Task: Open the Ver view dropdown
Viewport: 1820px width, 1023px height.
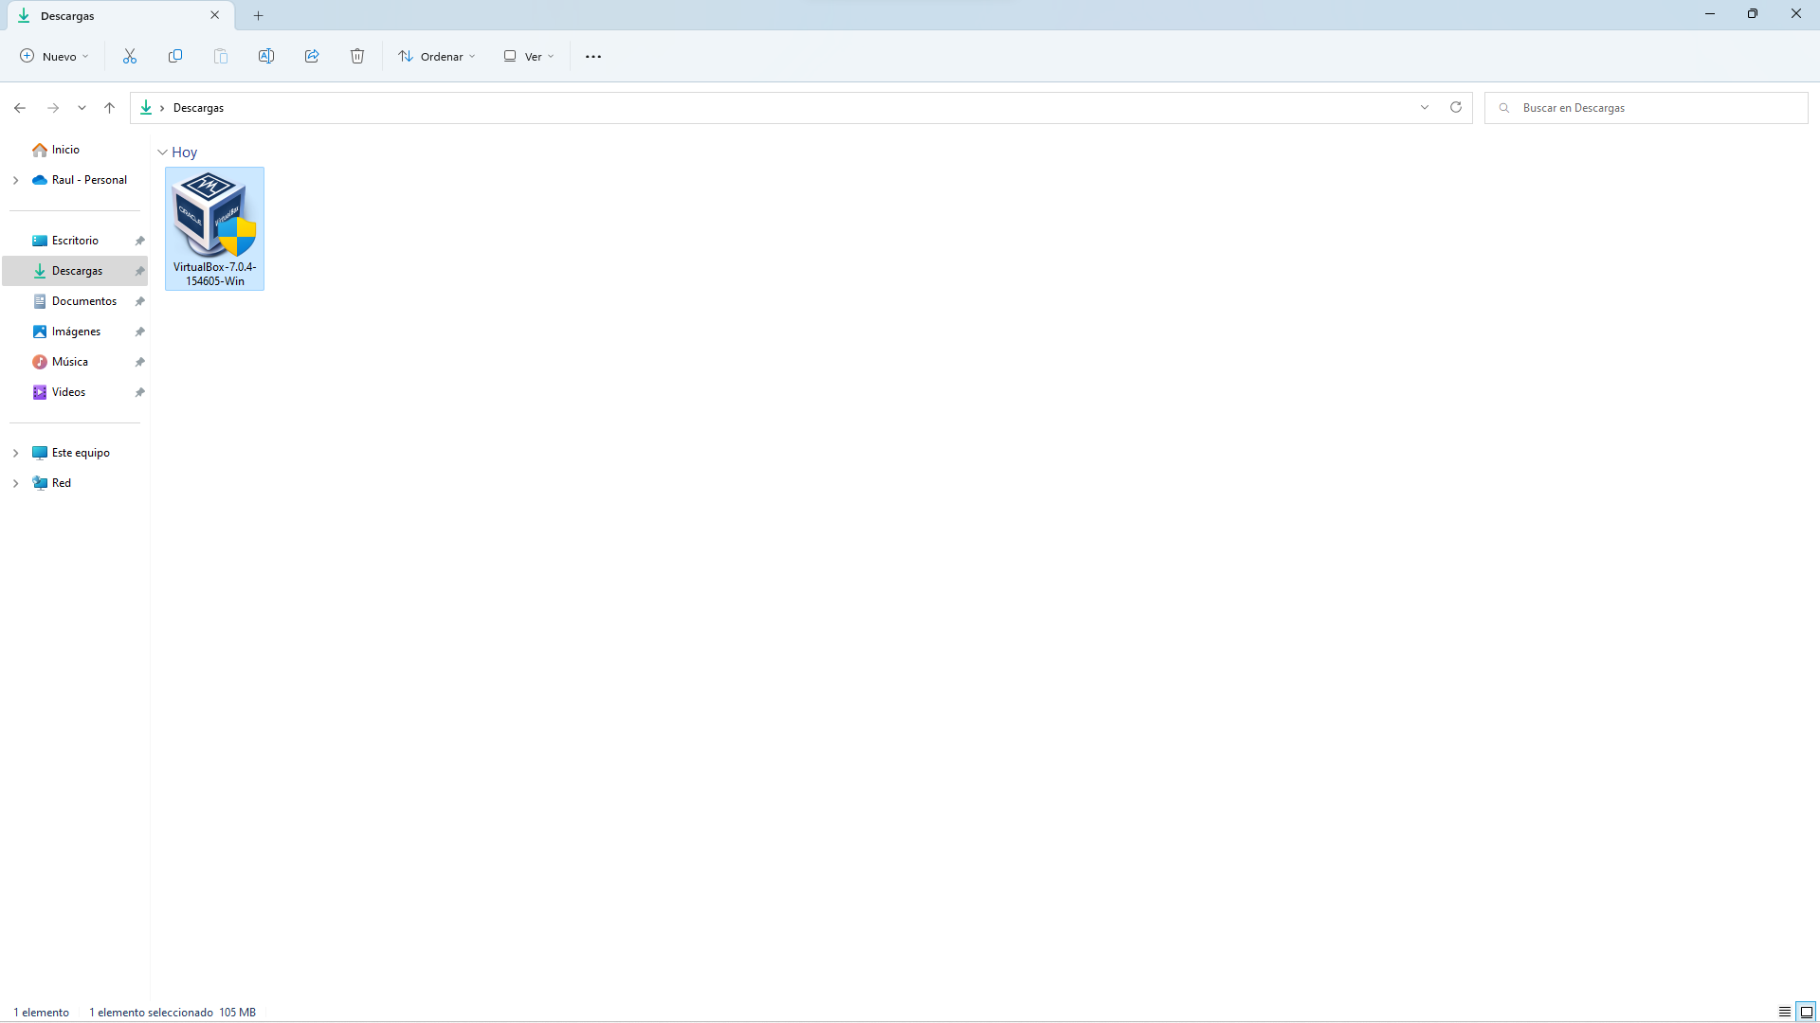Action: click(529, 57)
